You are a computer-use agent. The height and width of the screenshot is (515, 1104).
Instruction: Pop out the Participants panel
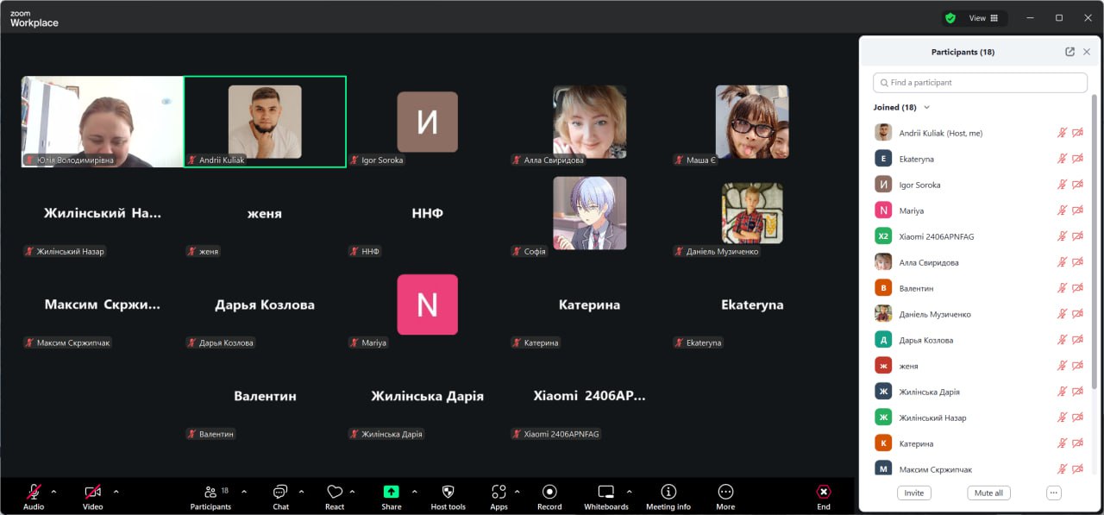(1069, 52)
